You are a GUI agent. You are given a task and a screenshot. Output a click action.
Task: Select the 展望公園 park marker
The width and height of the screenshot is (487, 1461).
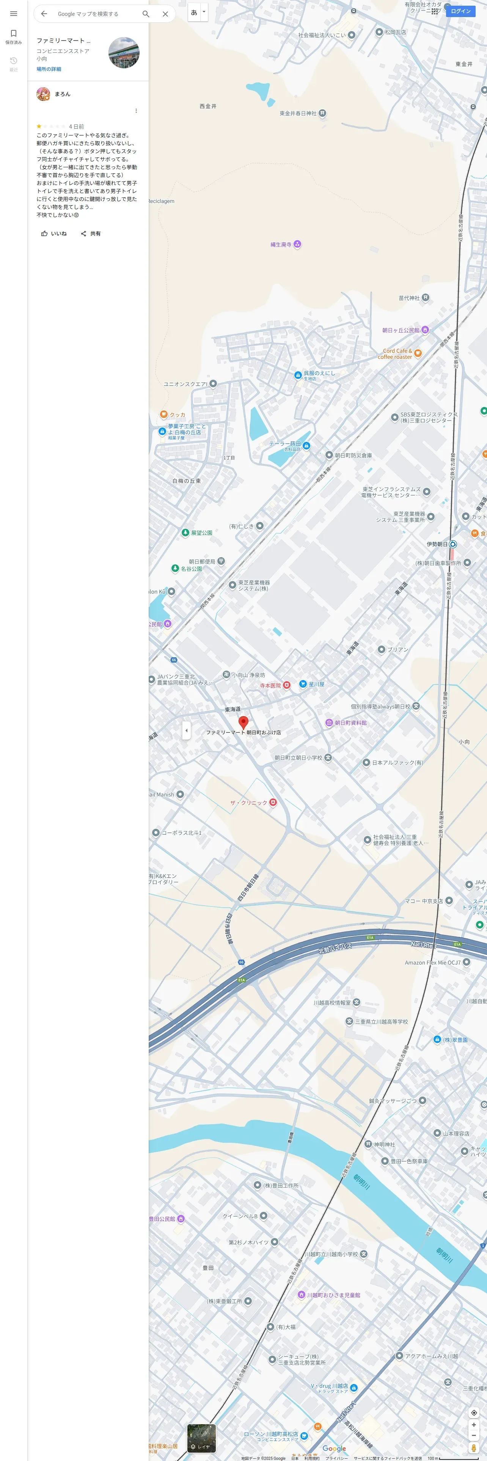(x=185, y=533)
